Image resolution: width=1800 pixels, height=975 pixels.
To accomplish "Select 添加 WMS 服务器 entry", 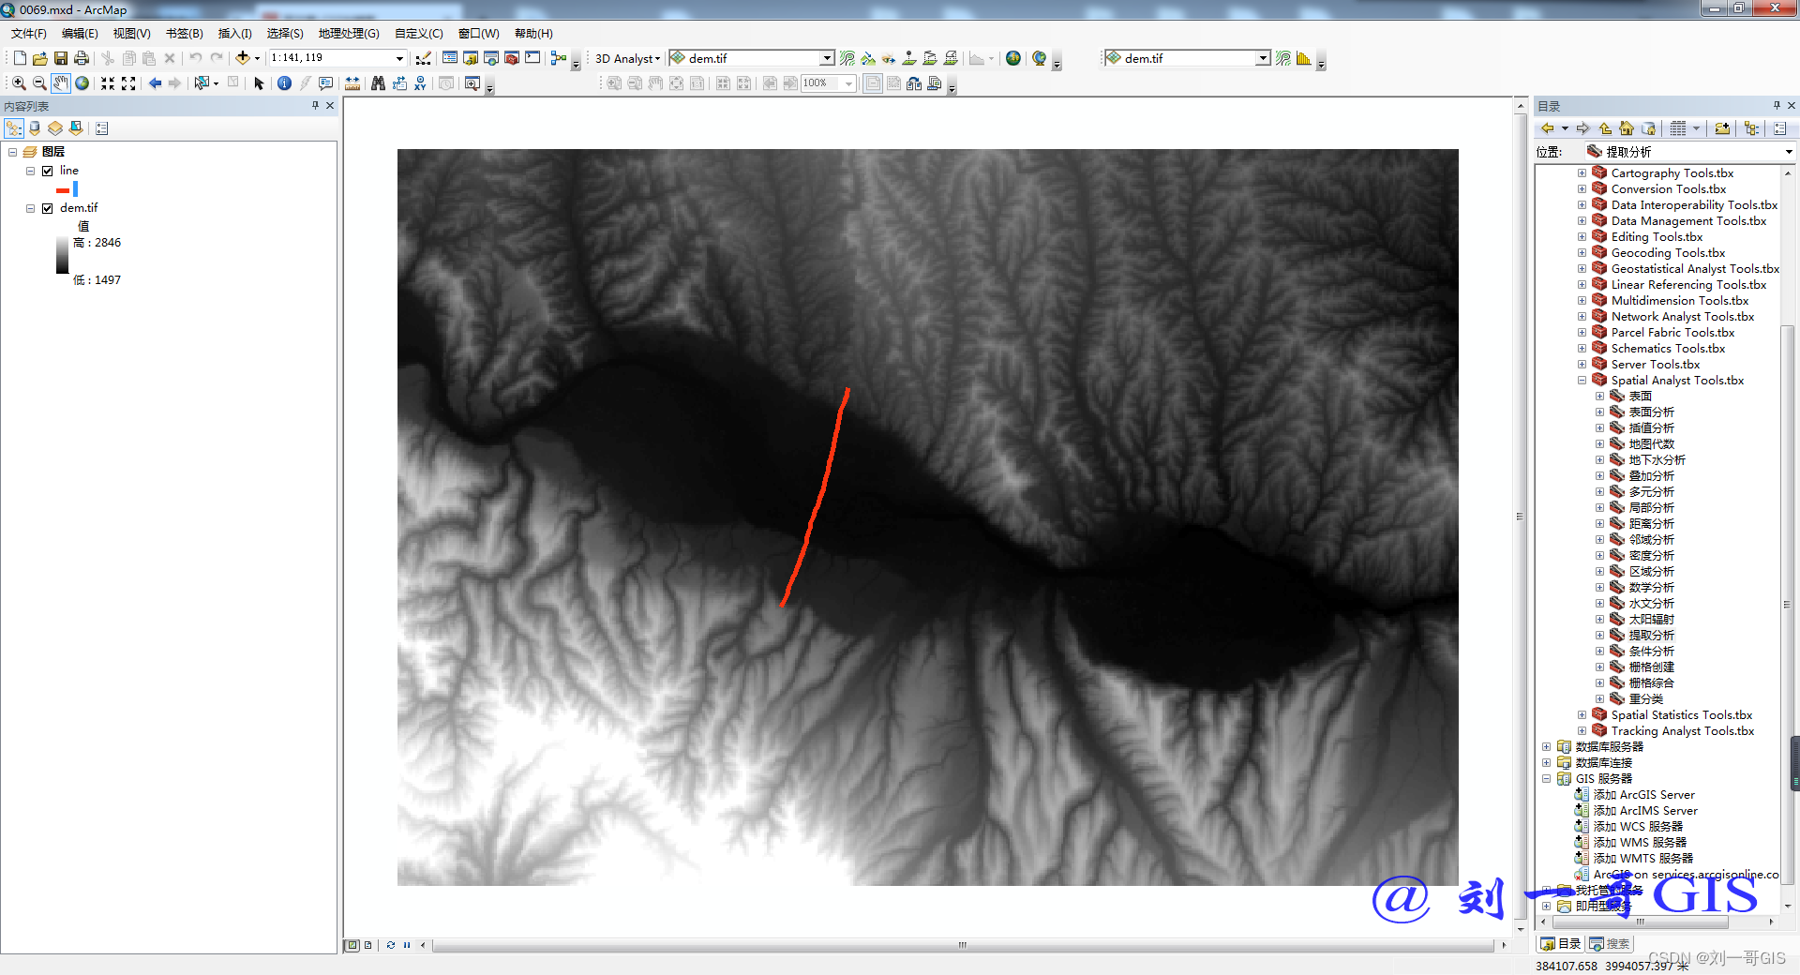I will pos(1640,843).
